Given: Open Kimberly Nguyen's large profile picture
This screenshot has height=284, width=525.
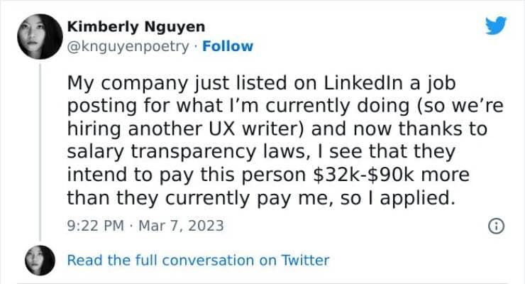Looking at the screenshot, I should pos(38,36).
